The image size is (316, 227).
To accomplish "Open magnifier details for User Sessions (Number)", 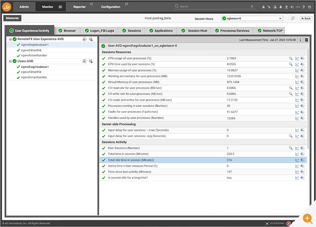I will (291, 148).
